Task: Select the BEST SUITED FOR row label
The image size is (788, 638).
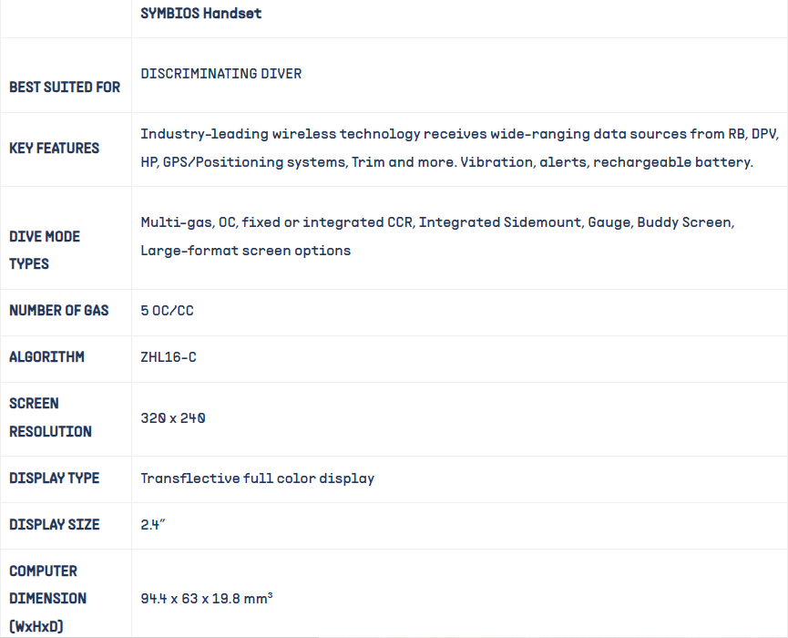Action: pos(65,87)
